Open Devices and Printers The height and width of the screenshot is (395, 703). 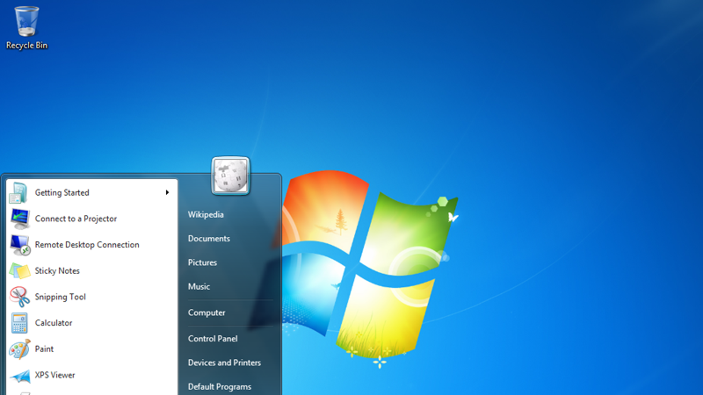224,363
